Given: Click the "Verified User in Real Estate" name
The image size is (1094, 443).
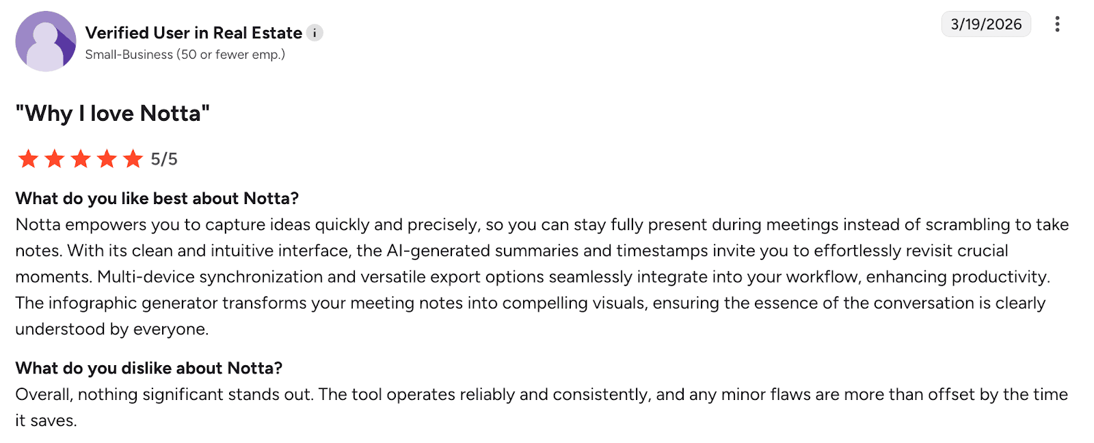Looking at the screenshot, I should point(194,33).
